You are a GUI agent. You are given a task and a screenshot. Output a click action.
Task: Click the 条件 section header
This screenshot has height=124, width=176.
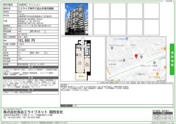(x=31, y=90)
